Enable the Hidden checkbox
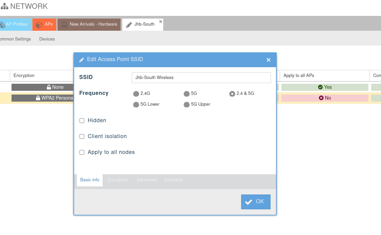The image size is (381, 235). 82,121
